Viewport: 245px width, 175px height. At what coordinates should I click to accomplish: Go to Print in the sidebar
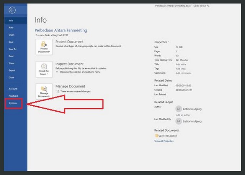click(11, 56)
